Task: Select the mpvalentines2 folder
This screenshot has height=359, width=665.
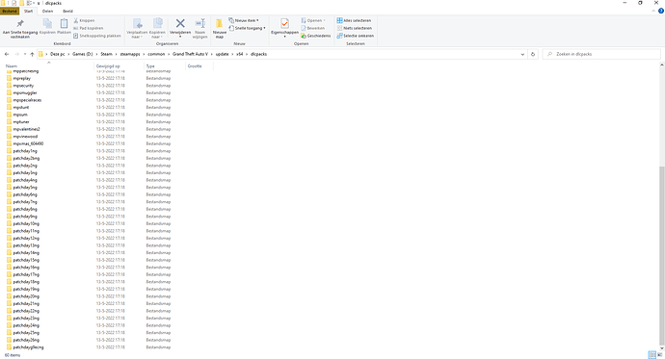Action: click(26, 129)
